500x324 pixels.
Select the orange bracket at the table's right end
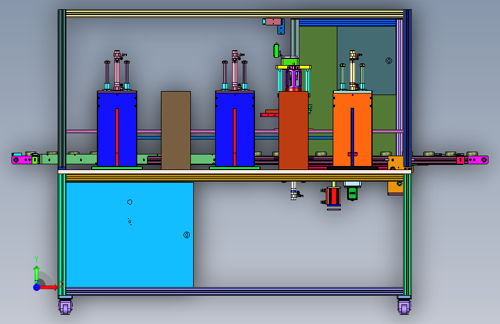click(x=396, y=163)
